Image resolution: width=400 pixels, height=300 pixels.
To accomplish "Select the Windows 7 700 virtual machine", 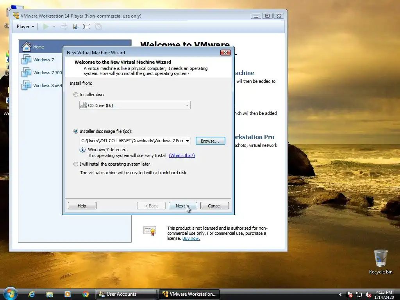I will point(47,73).
